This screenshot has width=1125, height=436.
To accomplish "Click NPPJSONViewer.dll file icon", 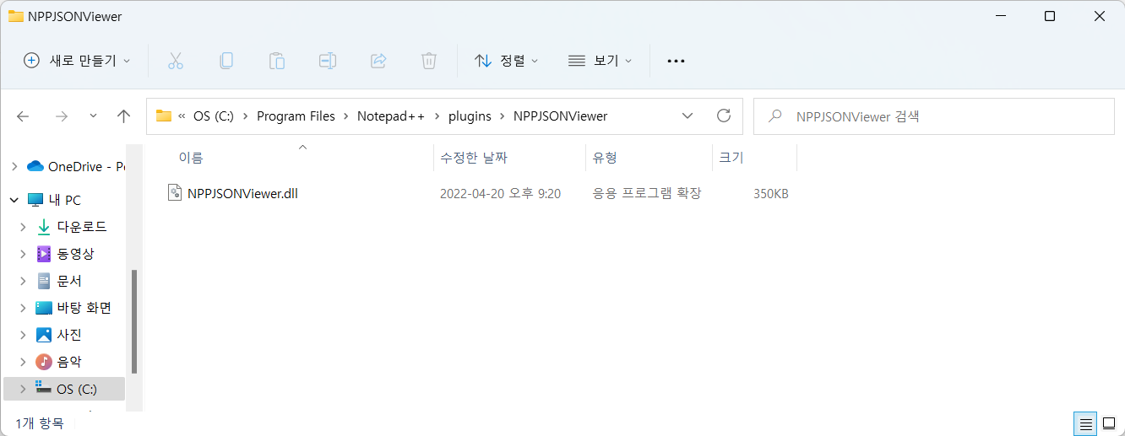I will click(x=175, y=193).
